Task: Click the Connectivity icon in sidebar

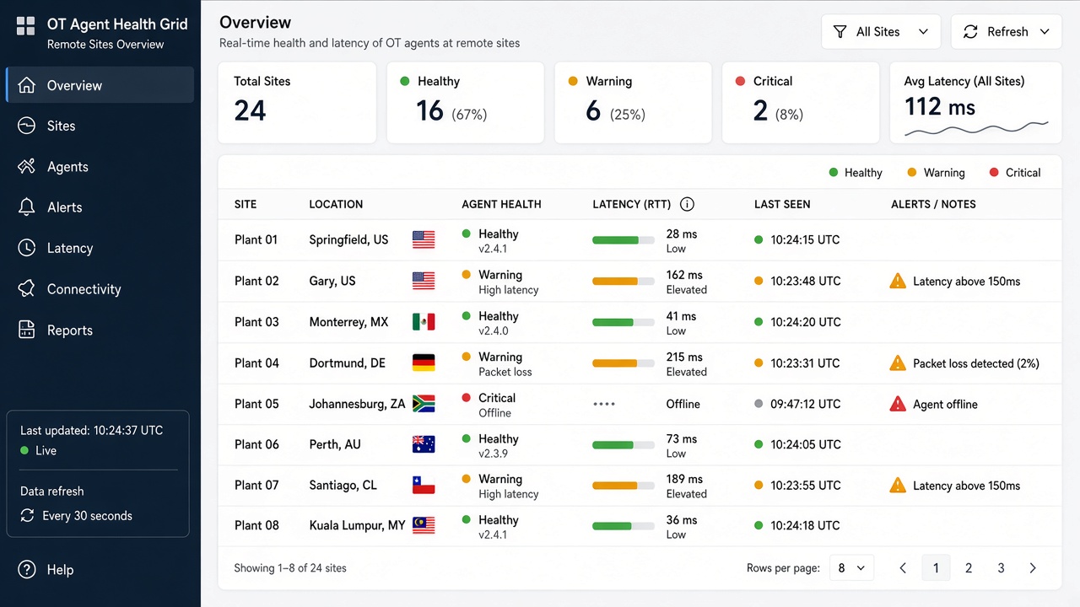Action: [27, 289]
